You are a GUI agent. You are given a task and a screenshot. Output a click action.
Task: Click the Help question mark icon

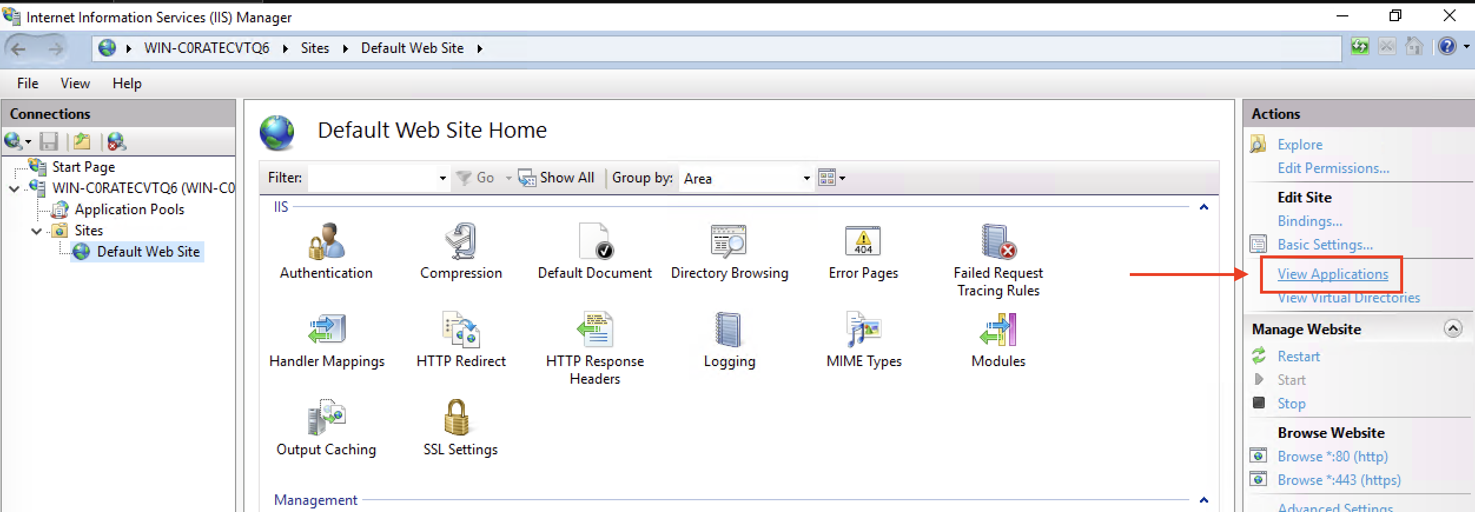[1447, 46]
